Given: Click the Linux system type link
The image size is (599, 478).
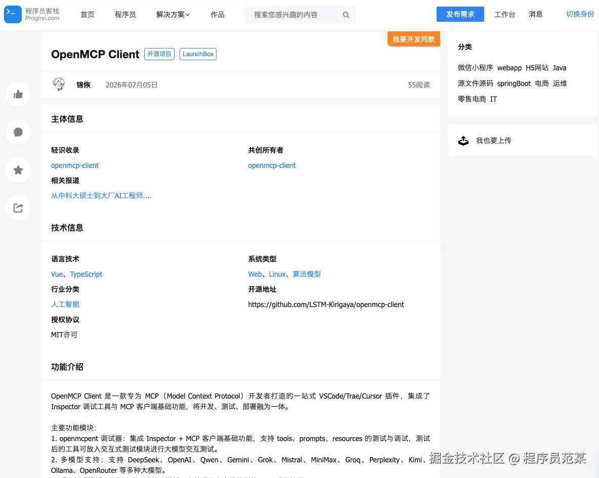Looking at the screenshot, I should click(277, 274).
